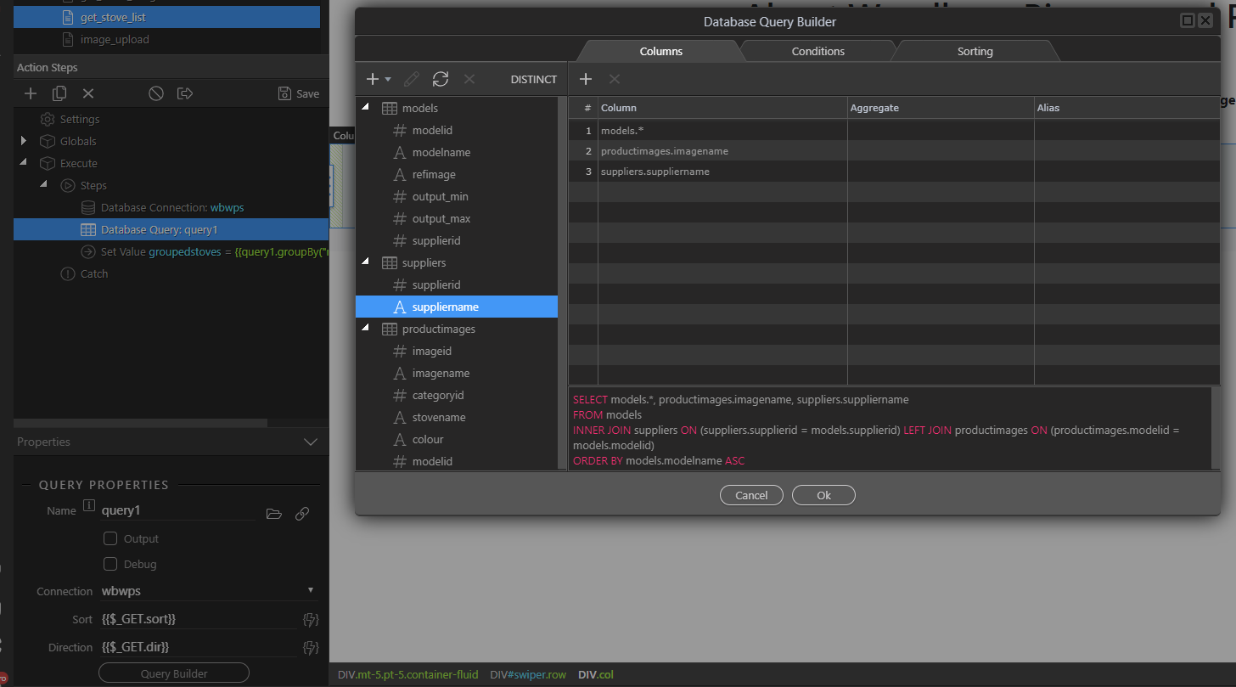Collapse the suppliers table tree node
Screen dimensions: 1236x687
point(366,262)
